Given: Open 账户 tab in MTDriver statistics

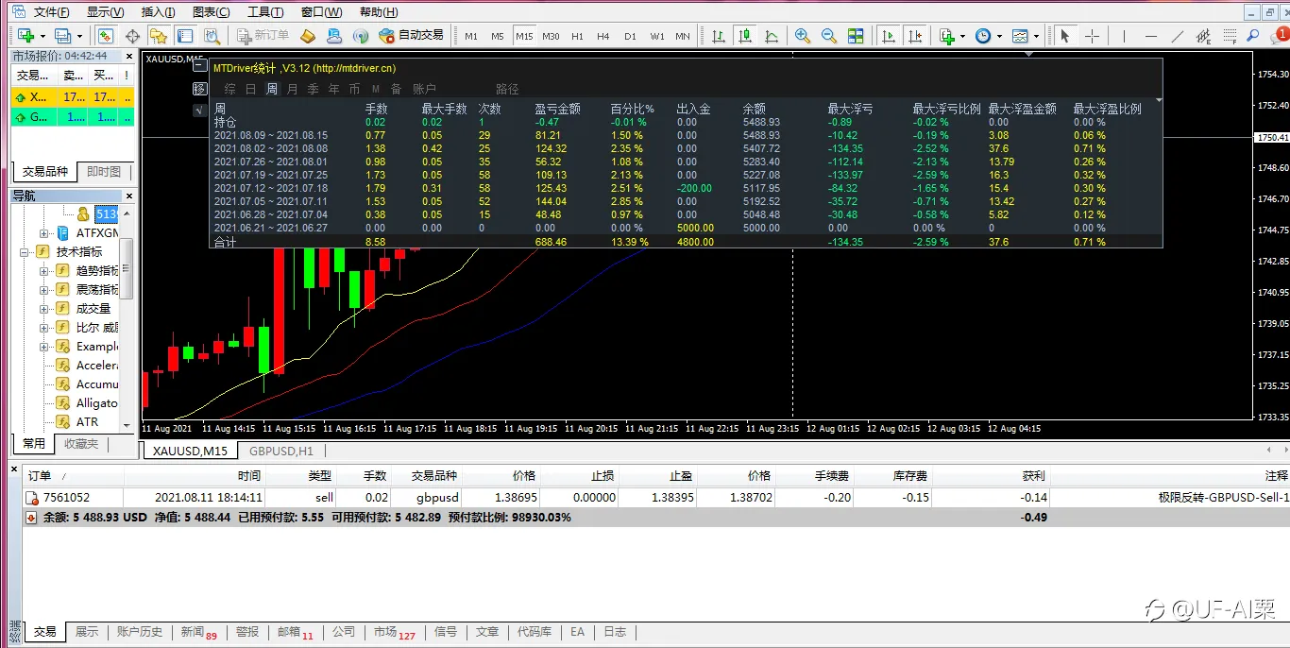Looking at the screenshot, I should [x=424, y=89].
